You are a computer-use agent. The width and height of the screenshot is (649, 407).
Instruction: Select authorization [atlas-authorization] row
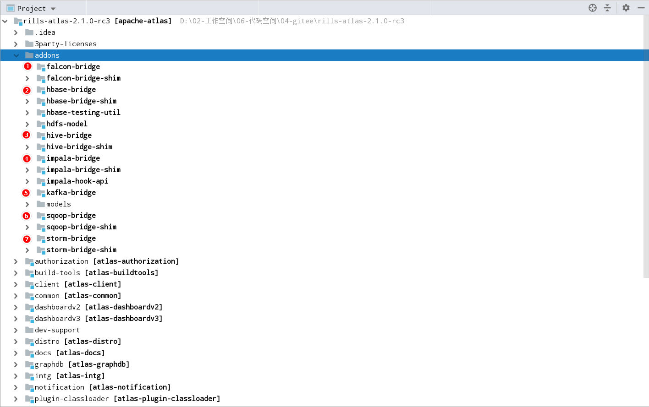(x=322, y=261)
